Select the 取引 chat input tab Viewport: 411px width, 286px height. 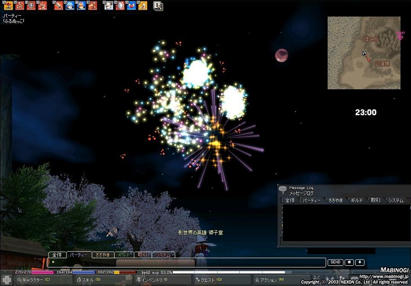coord(143,255)
